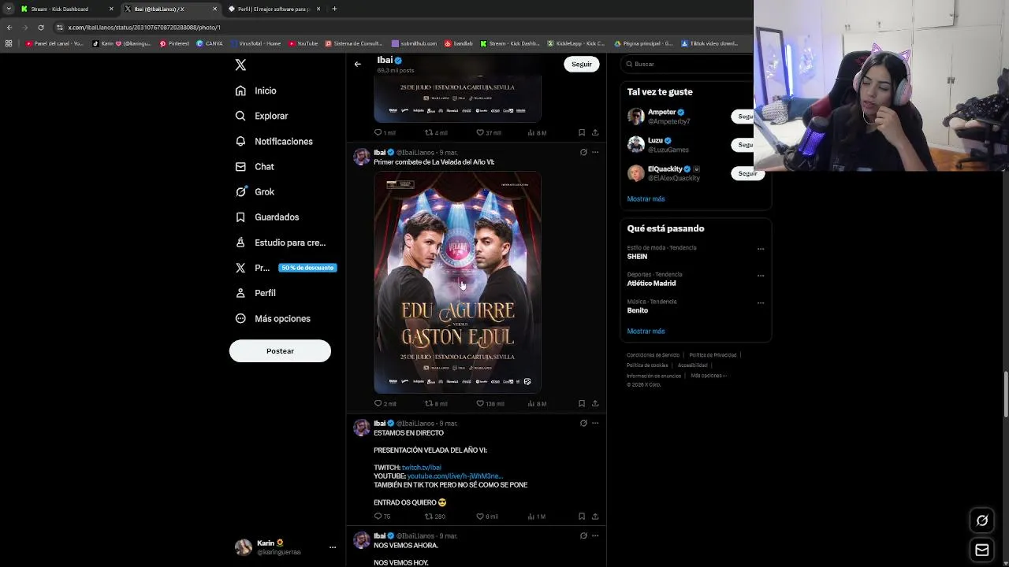Viewport: 1009px width, 567px height.
Task: Open Premium with 50% de descuento badge
Action: [286, 268]
